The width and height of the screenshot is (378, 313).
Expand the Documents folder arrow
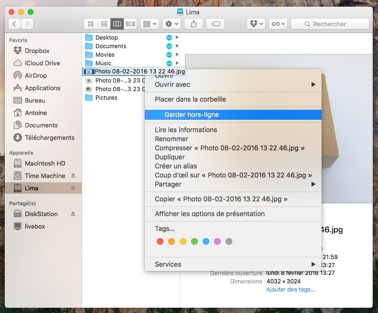click(x=177, y=46)
